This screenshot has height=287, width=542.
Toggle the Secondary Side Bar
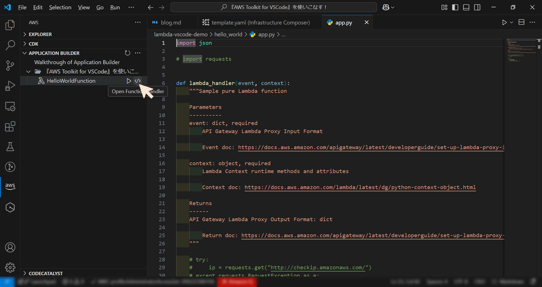tap(478, 7)
